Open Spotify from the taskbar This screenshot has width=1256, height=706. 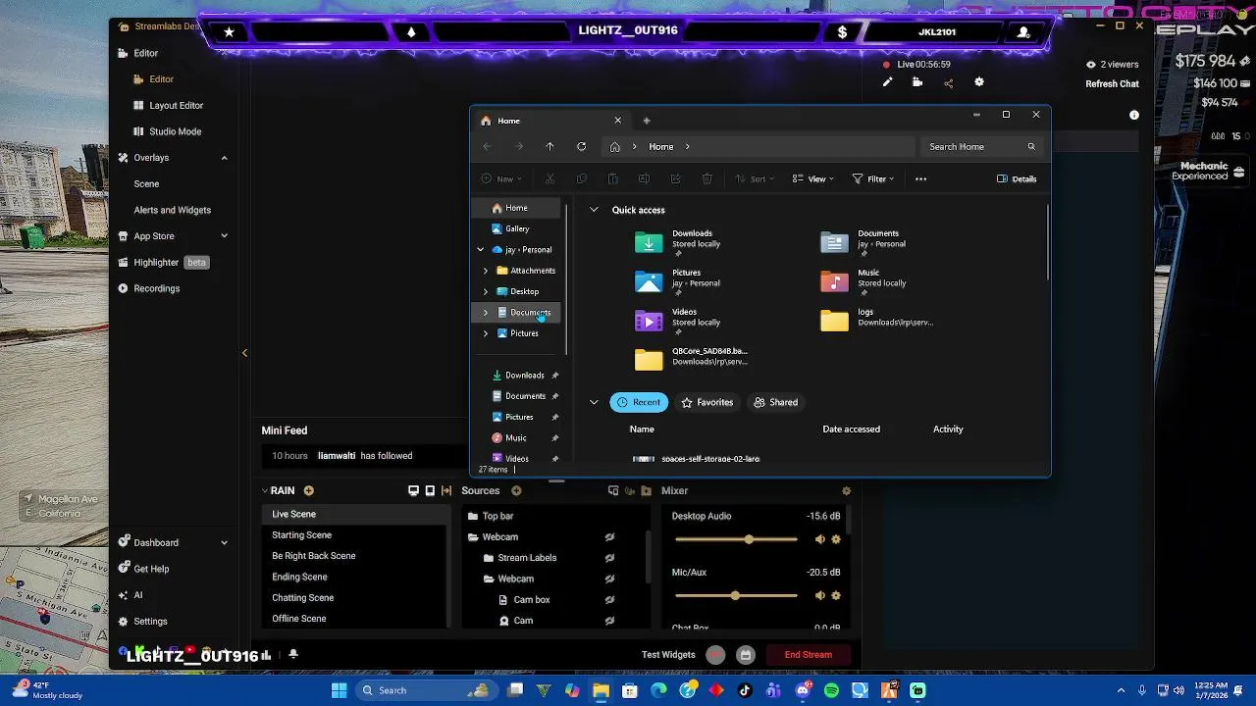click(831, 690)
